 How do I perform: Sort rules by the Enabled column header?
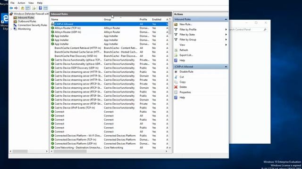158,20
